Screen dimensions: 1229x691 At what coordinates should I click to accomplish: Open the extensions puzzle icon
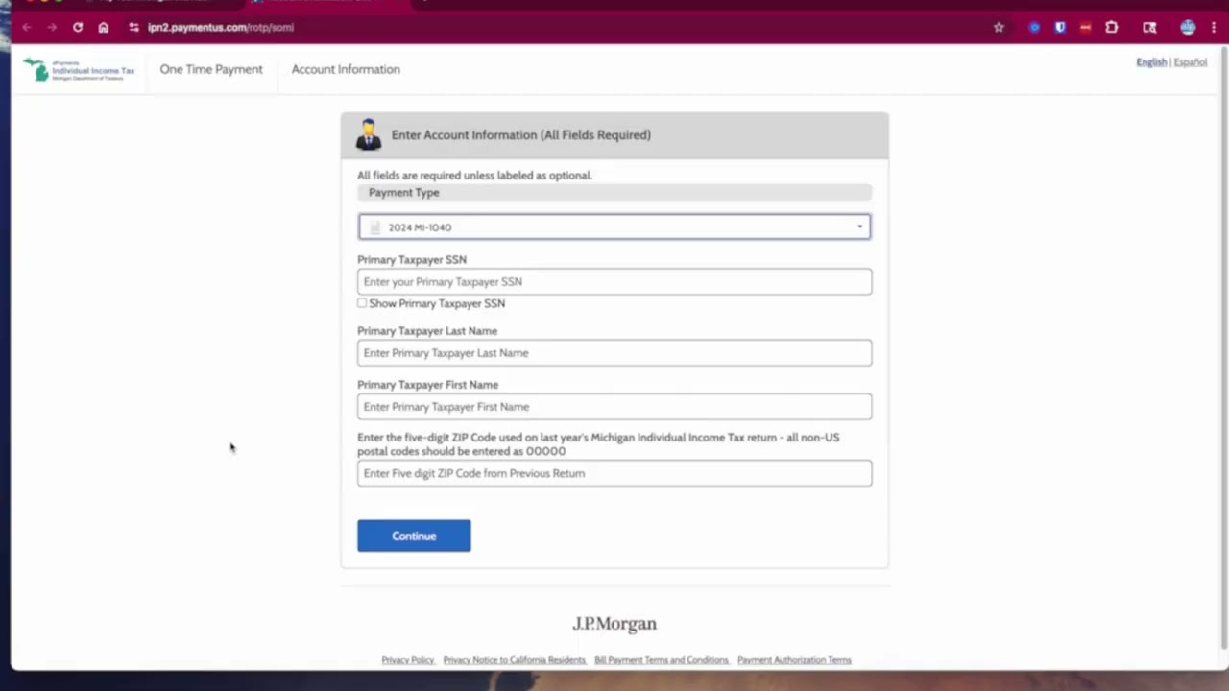[x=1112, y=27]
